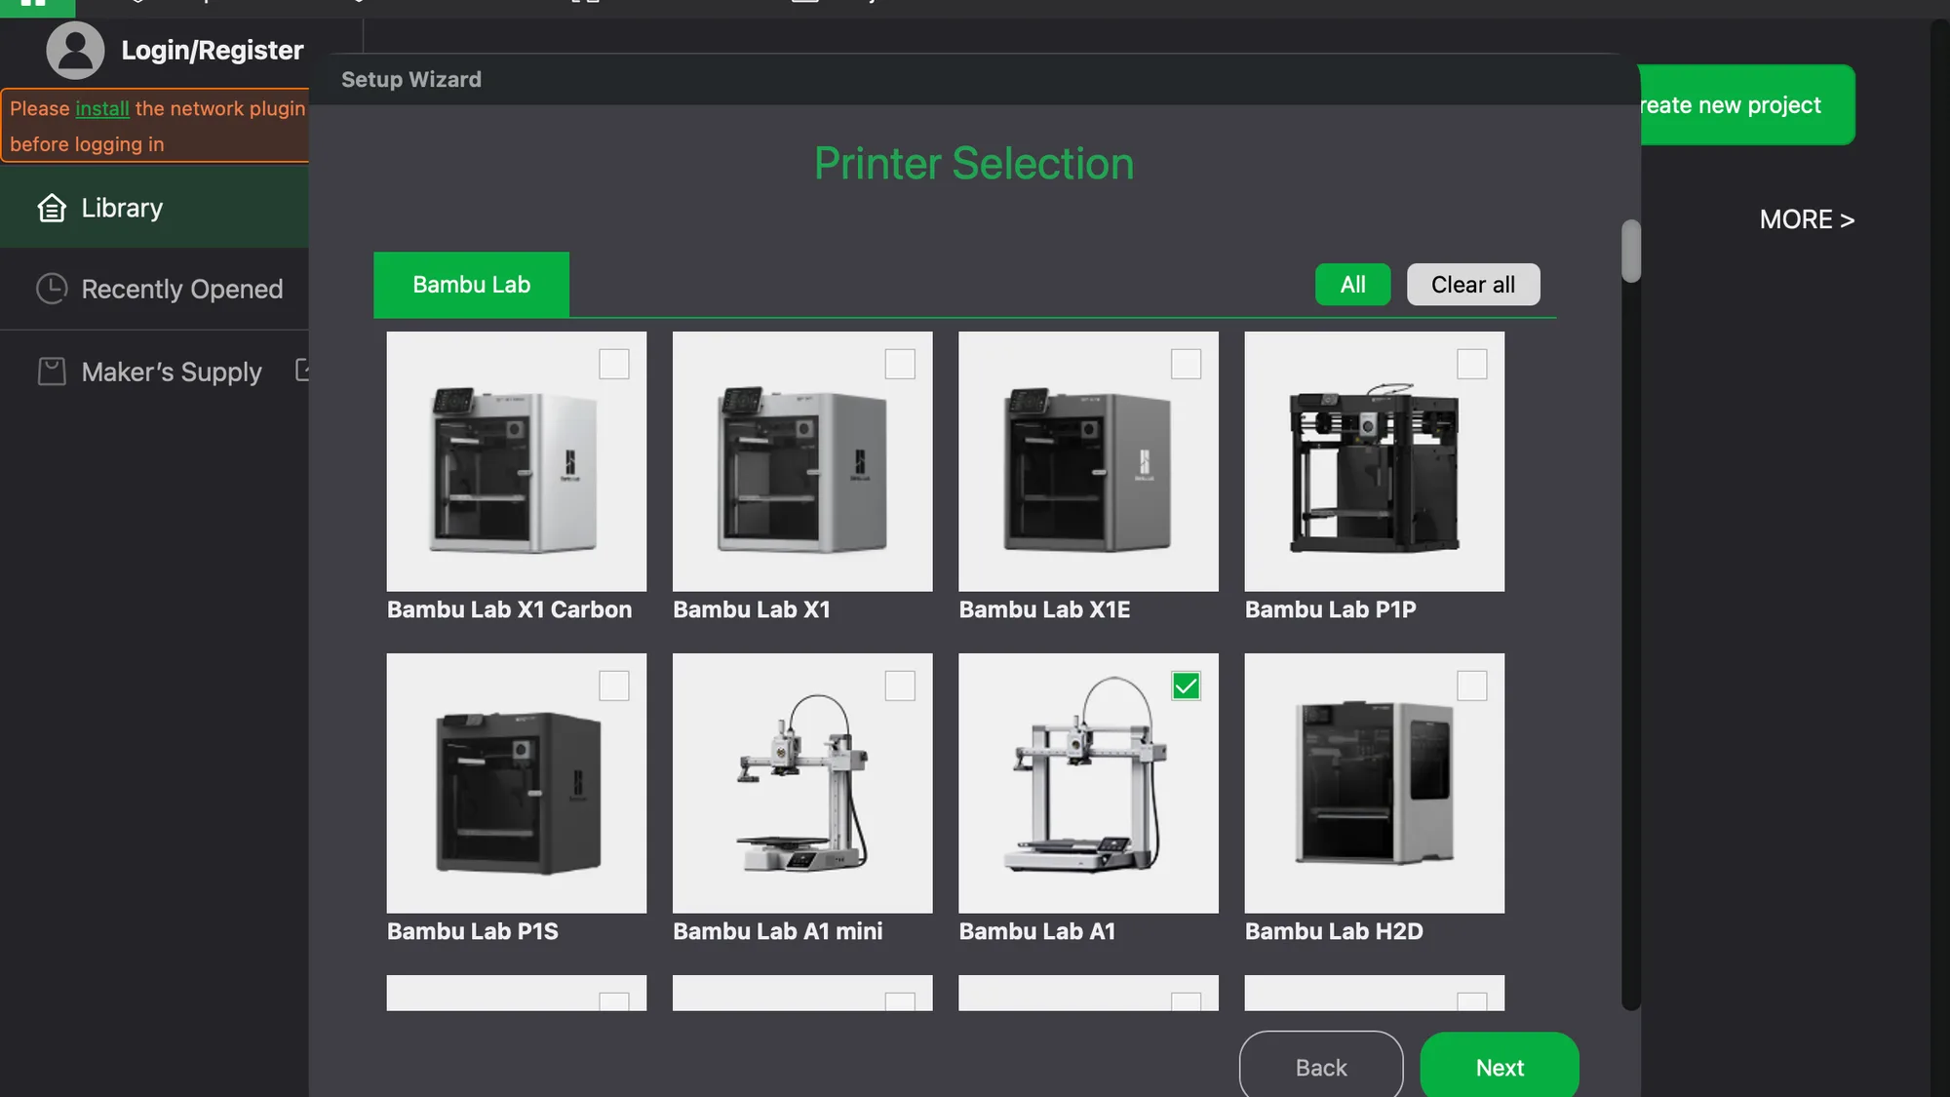The height and width of the screenshot is (1097, 1950).
Task: Click the Bambu Lab A1 mini label
Action: (x=777, y=931)
